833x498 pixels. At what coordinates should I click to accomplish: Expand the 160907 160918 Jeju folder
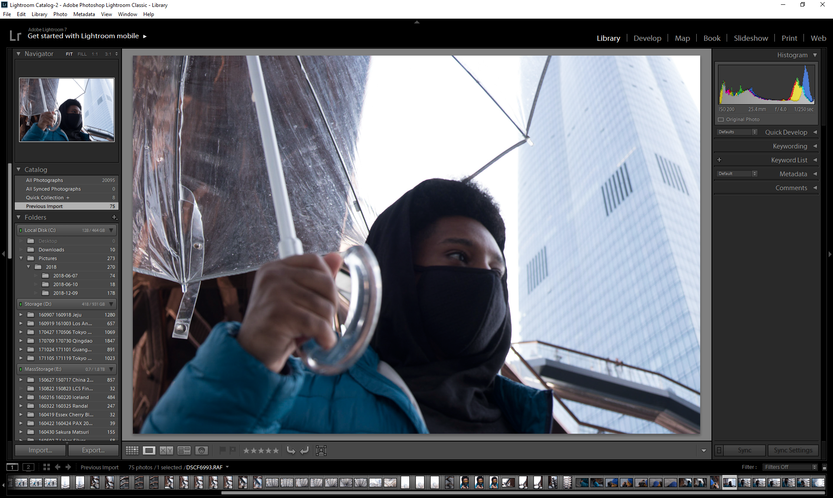[x=21, y=315]
